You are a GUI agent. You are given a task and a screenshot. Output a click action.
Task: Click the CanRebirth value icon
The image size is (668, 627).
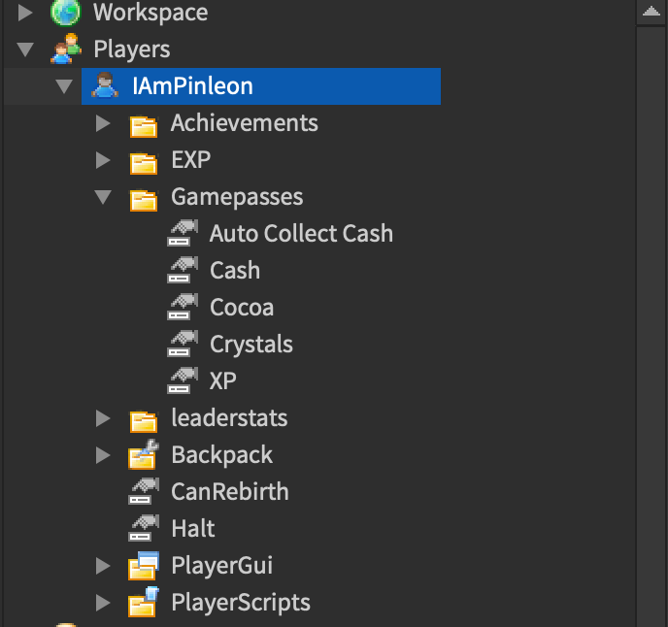point(144,491)
